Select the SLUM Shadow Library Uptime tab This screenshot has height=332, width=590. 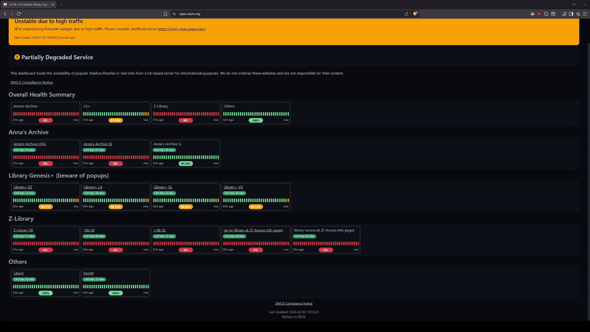coord(28,5)
